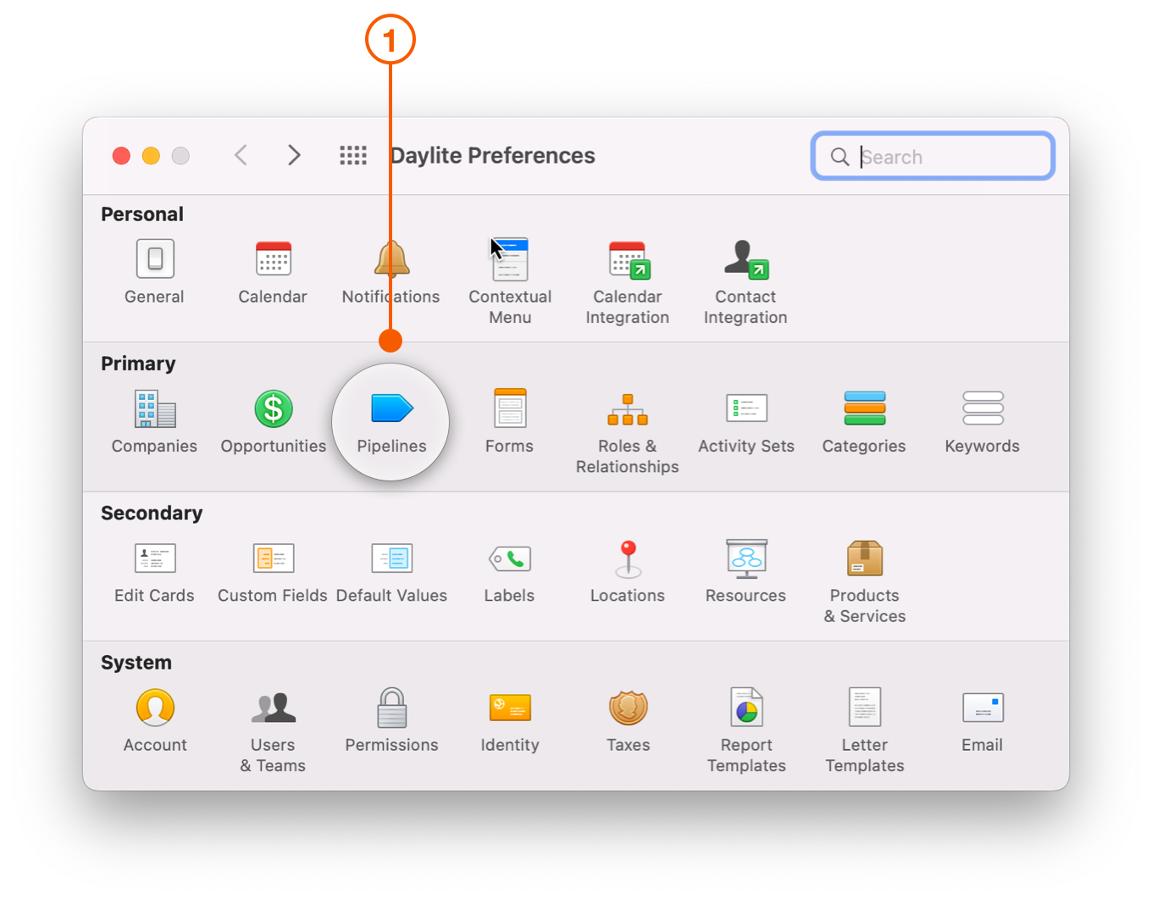The height and width of the screenshot is (900, 1152).
Task: Open the Categories preferences
Action: pyautogui.click(x=864, y=408)
